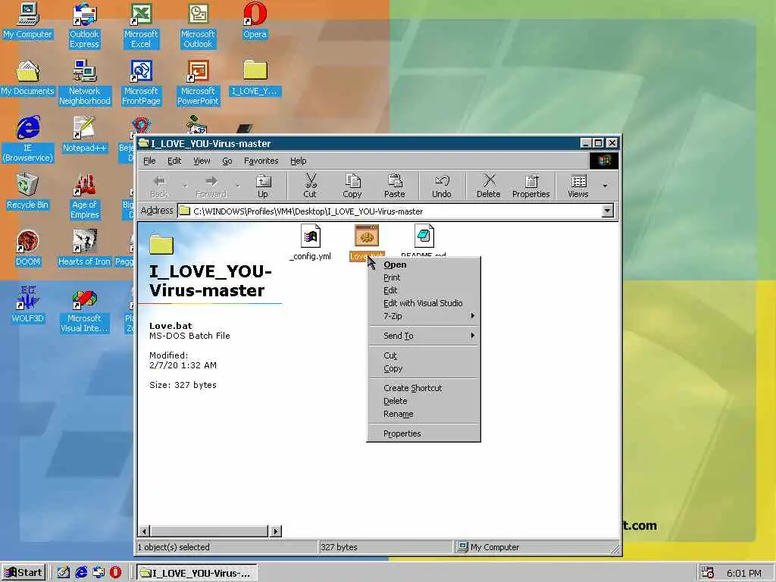Click Copy toolbar button
The height and width of the screenshot is (582, 776).
point(352,186)
